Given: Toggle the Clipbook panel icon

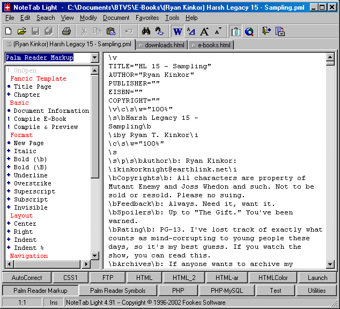Looking at the screenshot, I should [x=236, y=32].
